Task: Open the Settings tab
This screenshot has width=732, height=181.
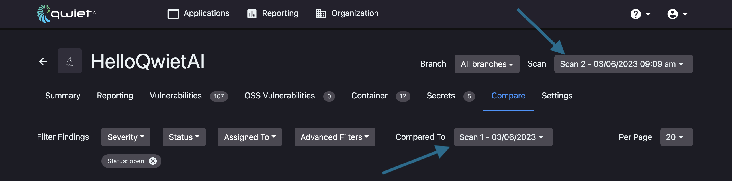Action: pyautogui.click(x=557, y=96)
